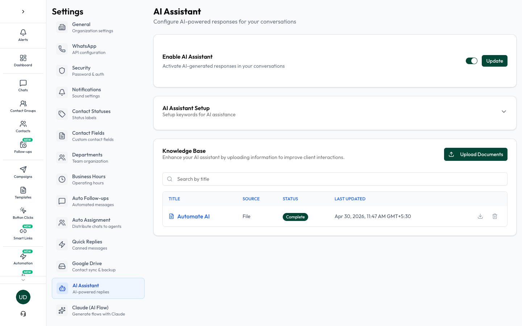Expand the left navigation sidebar
The height and width of the screenshot is (326, 522).
coord(23,12)
